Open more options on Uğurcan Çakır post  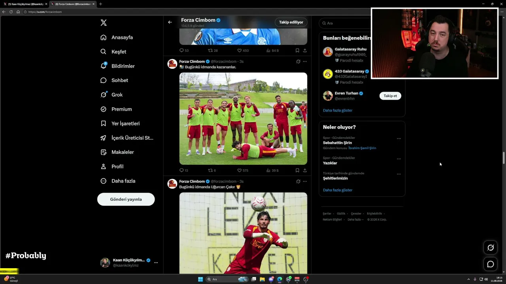point(305,181)
